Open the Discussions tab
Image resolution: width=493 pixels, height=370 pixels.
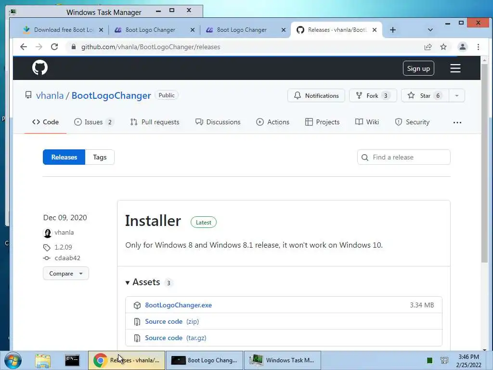[x=218, y=122]
